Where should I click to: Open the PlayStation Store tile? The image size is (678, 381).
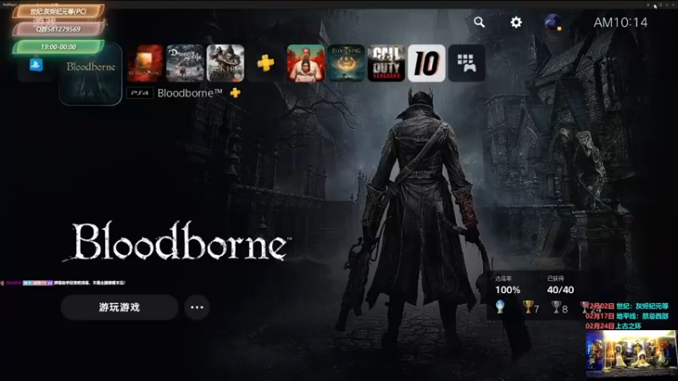36,66
